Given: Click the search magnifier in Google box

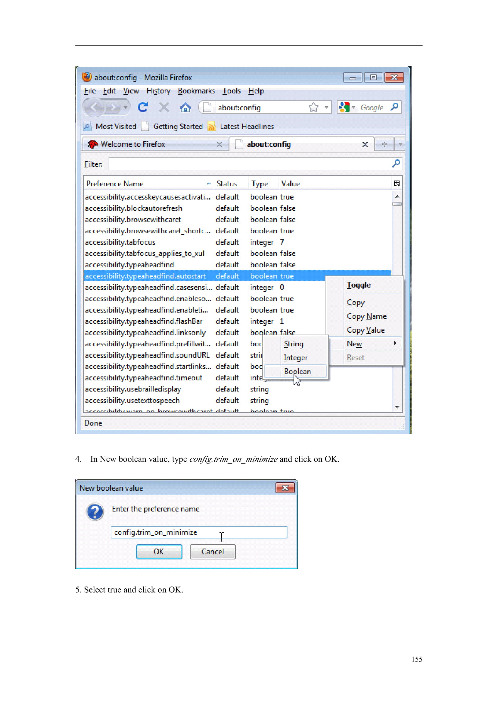Looking at the screenshot, I should coord(394,107).
